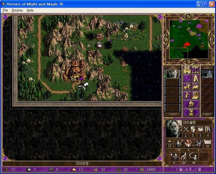Click the sleep hero tent button
Screen dimensions: 216x174
tap(195, 78)
